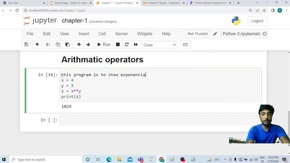
Task: Click the Arithmatic operators heading
Action: [102, 60]
